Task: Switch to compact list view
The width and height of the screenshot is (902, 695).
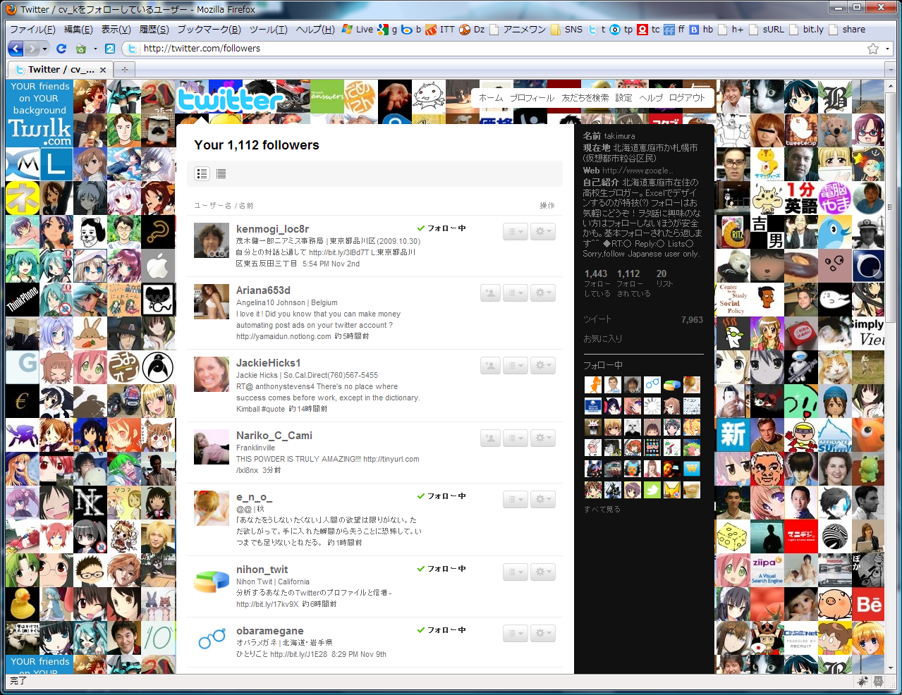Action: click(221, 173)
